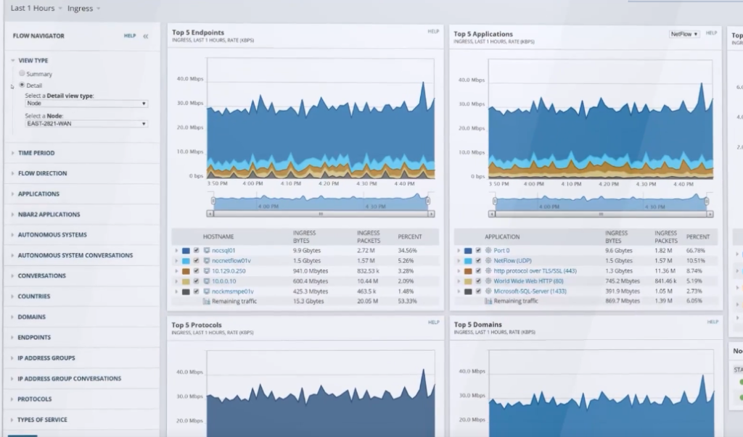Click the chart icon beside Remaining traffic in Top 5 Applications
Image resolution: width=743 pixels, height=437 pixels.
click(x=488, y=301)
